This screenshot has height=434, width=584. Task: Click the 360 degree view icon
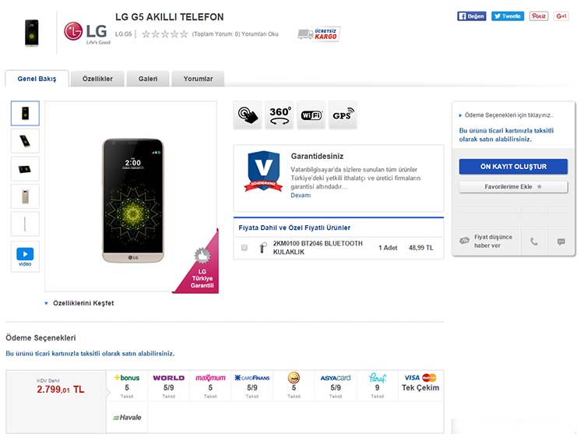coord(279,115)
